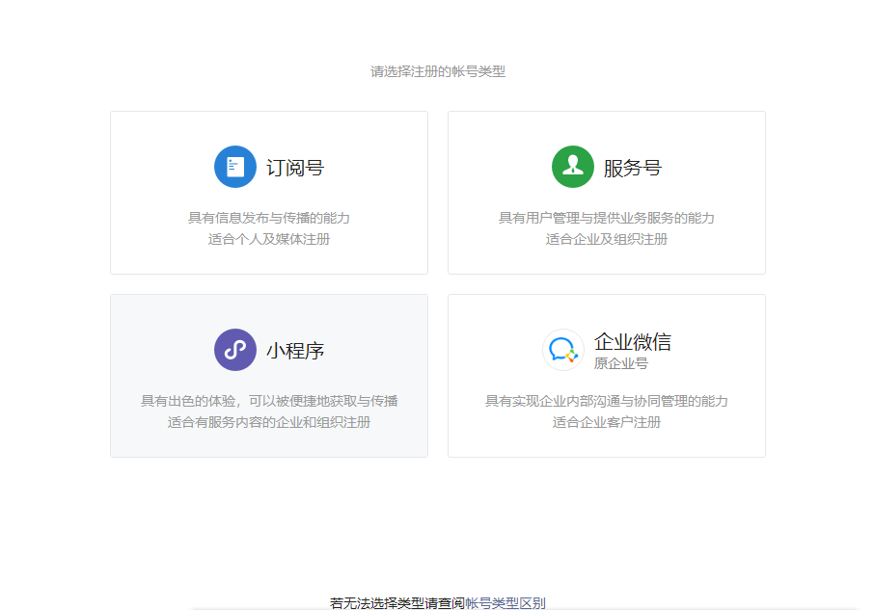Click the 请选择注册的帐号类型 heading
This screenshot has width=874, height=610.
click(438, 71)
